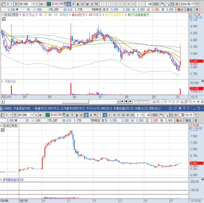Screen dimensions: 204x203
Task: Click the stock search magnifier in upper chart
Action: coord(37,4)
